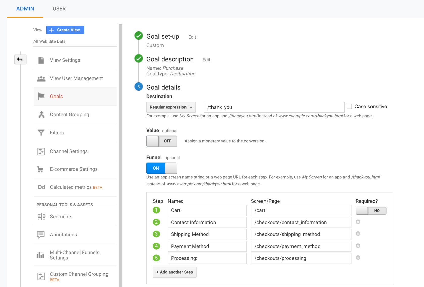
Task: Click the Filters funnel icon
Action: pos(41,133)
